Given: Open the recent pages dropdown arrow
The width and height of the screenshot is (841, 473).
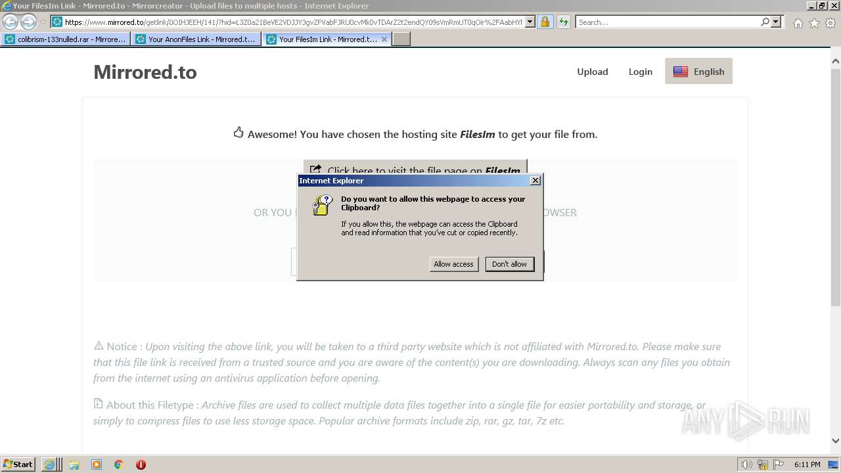Looking at the screenshot, I should [x=43, y=22].
